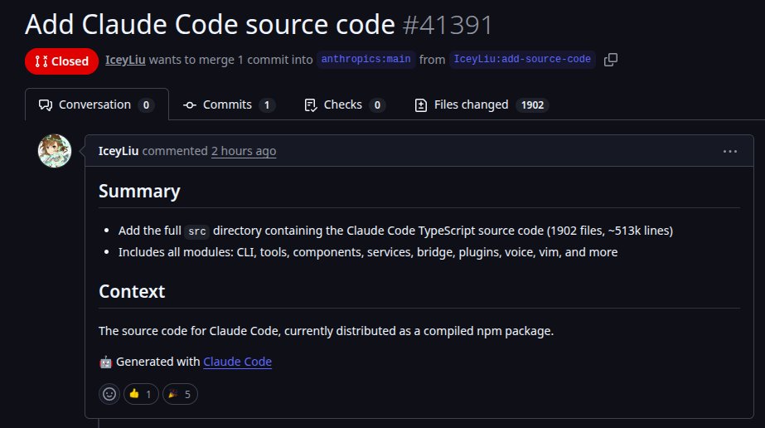Copy the head branch name icon
Viewport: 765px width, 428px height.
tap(610, 60)
